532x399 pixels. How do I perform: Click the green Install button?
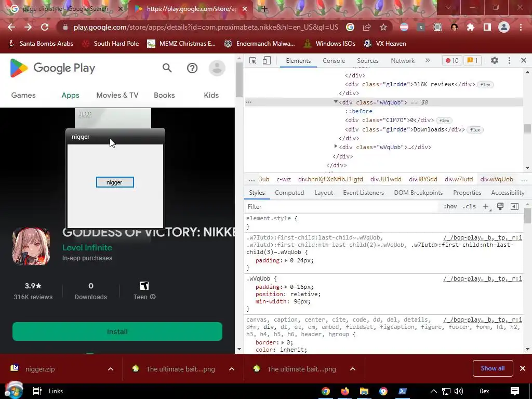click(117, 331)
